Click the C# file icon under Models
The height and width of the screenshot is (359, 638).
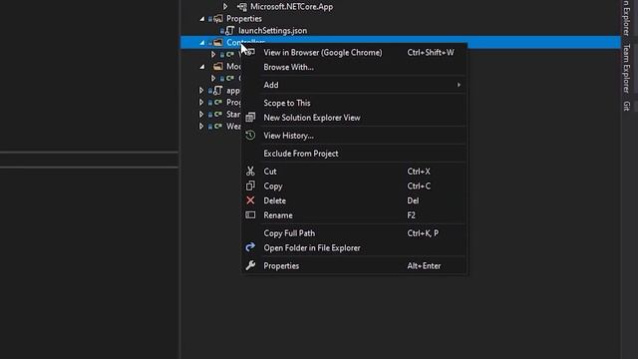230,78
